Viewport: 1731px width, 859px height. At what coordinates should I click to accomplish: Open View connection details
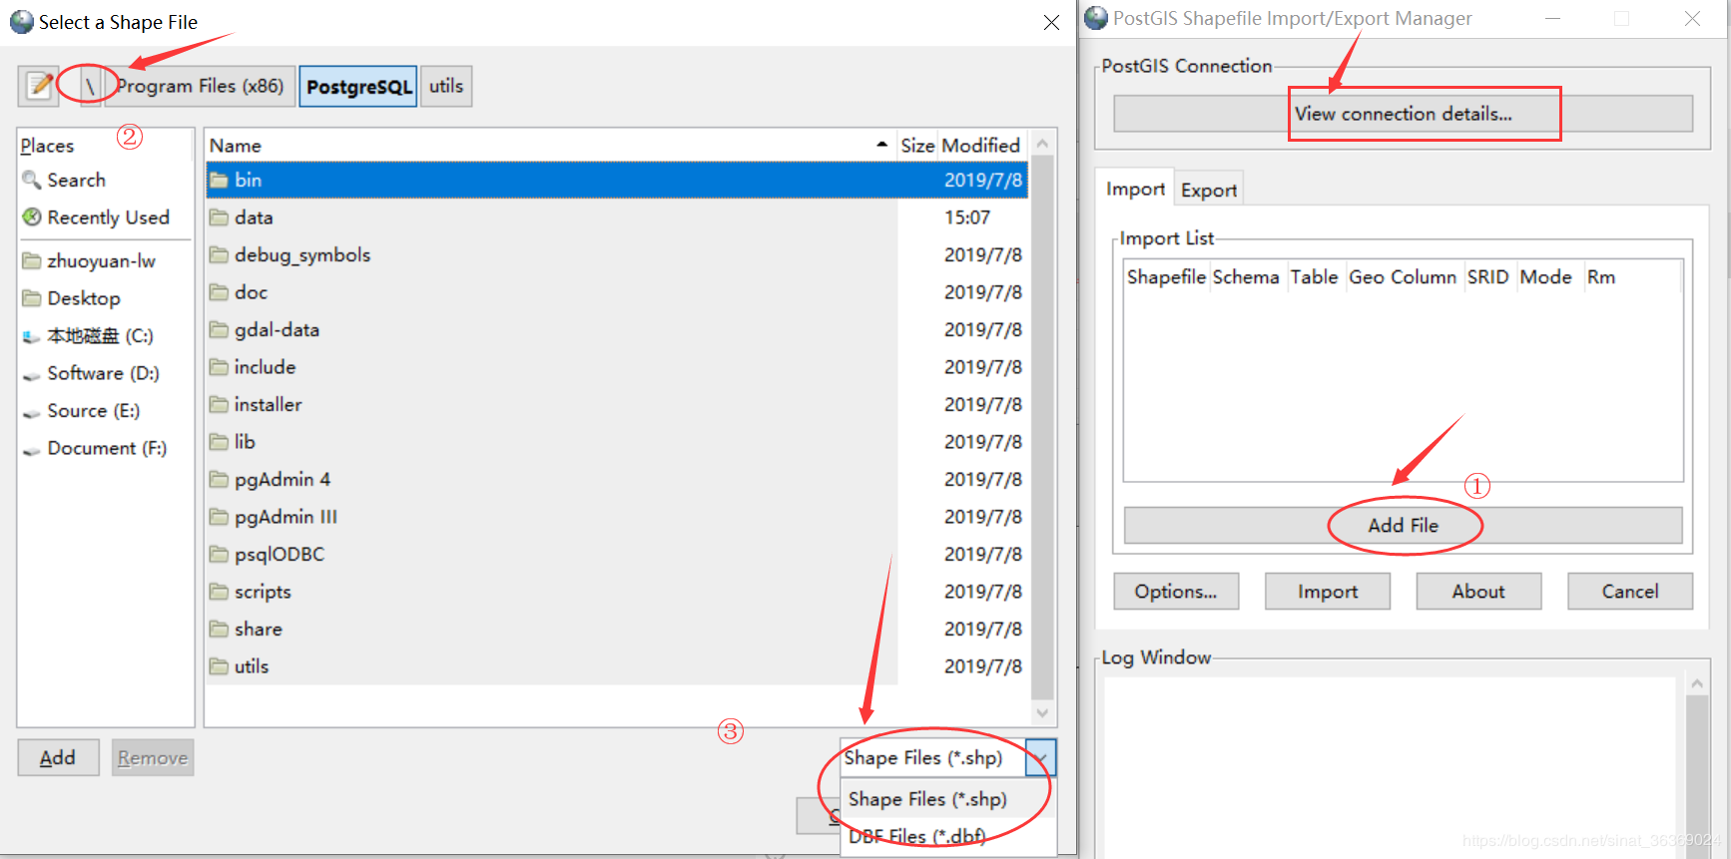click(x=1403, y=114)
